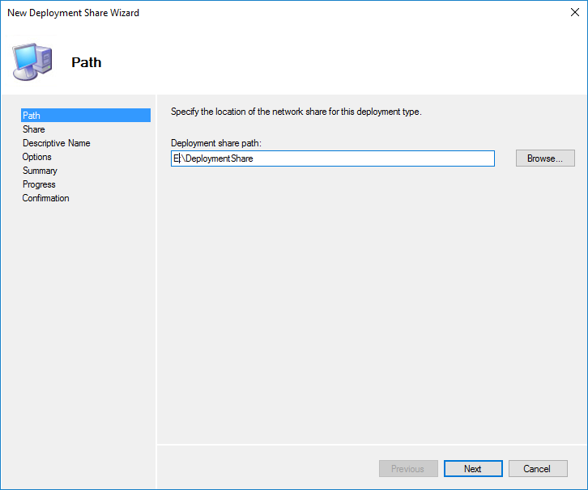Cancel the deployment share wizard
This screenshot has width=588, height=490.
[x=537, y=469]
